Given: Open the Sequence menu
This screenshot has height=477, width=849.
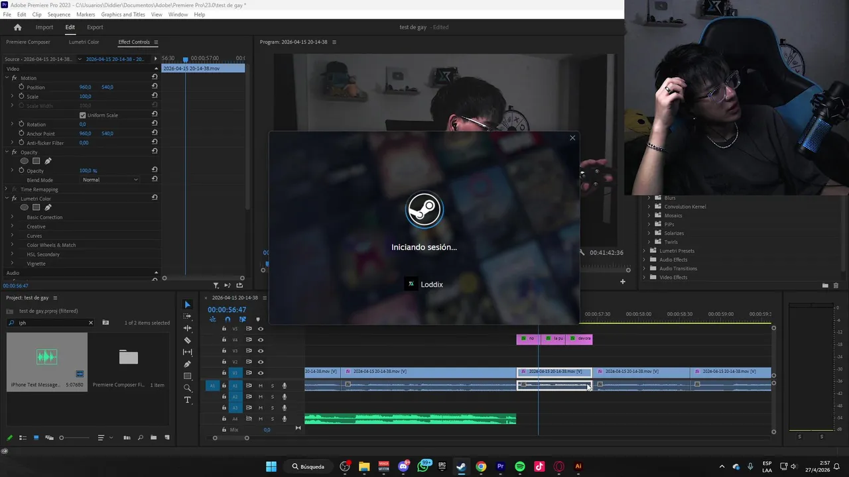Looking at the screenshot, I should (x=59, y=15).
